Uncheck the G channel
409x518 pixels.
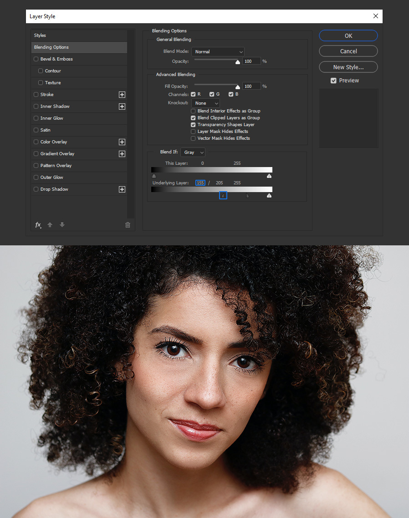click(212, 95)
